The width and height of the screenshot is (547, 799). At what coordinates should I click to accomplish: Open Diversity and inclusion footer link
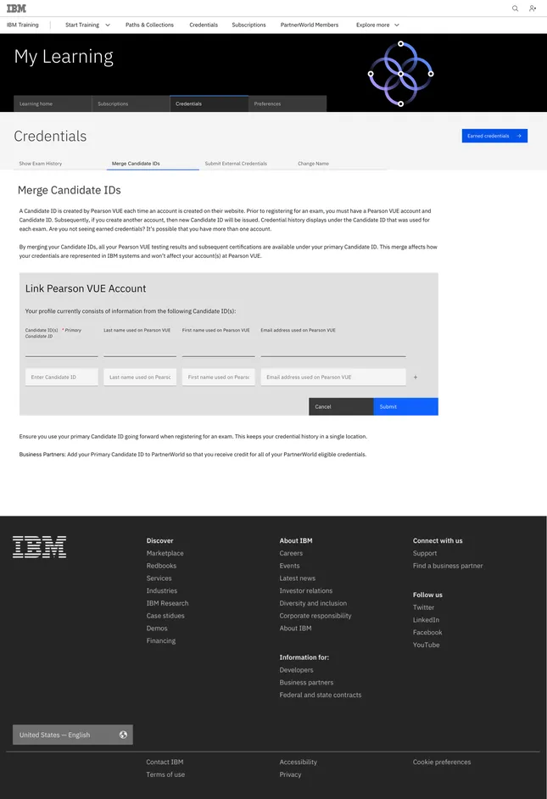click(x=313, y=603)
